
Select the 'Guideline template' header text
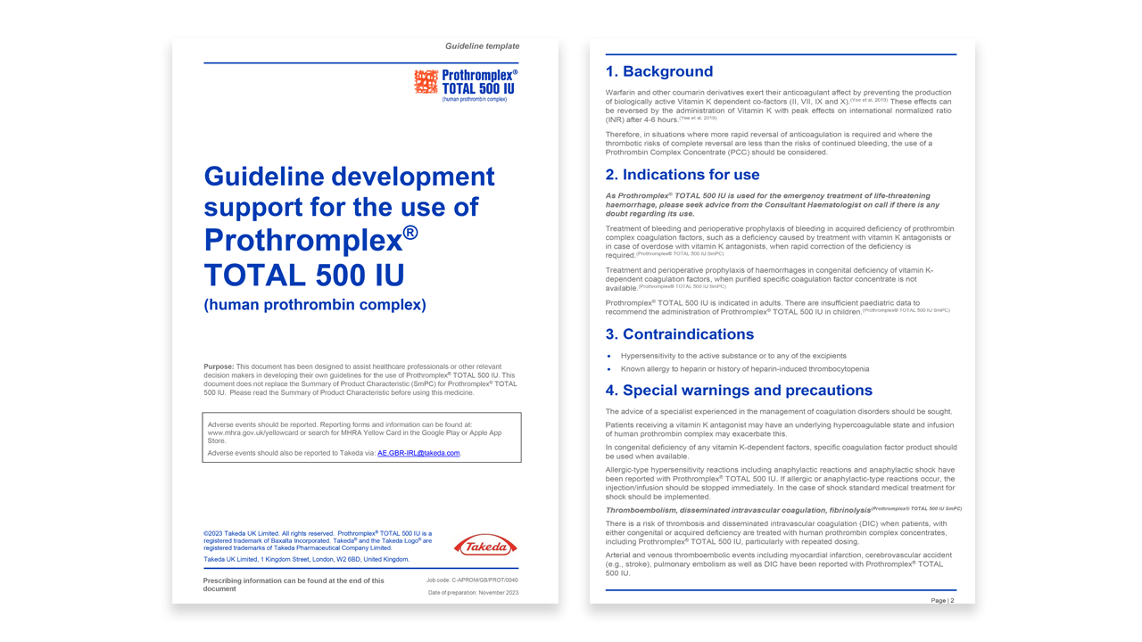point(482,46)
